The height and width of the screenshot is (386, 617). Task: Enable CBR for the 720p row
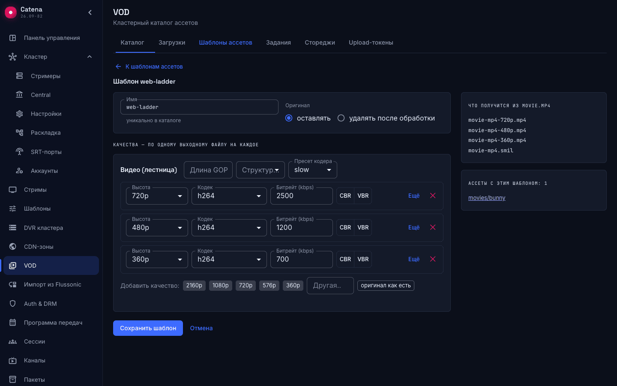click(x=345, y=196)
